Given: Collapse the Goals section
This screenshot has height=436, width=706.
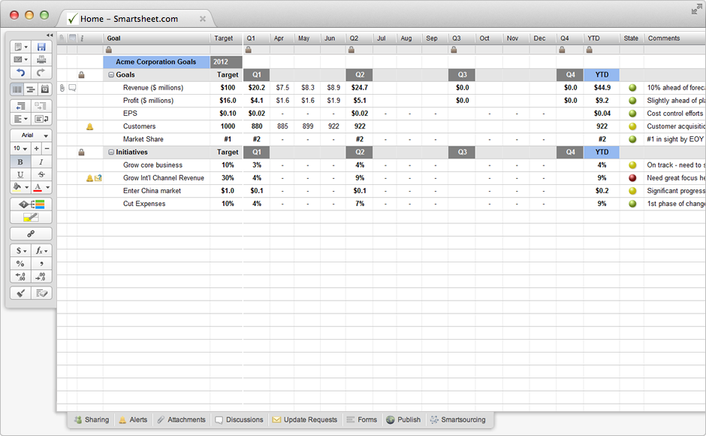Looking at the screenshot, I should (110, 75).
